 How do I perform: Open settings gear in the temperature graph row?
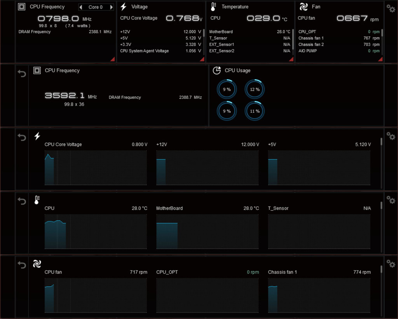(391, 200)
